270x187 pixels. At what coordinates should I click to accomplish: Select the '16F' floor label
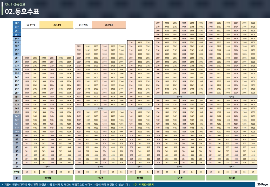(17, 108)
